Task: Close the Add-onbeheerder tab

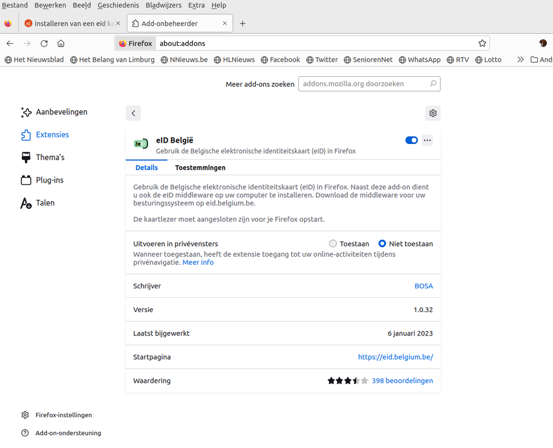Action: 225,24
